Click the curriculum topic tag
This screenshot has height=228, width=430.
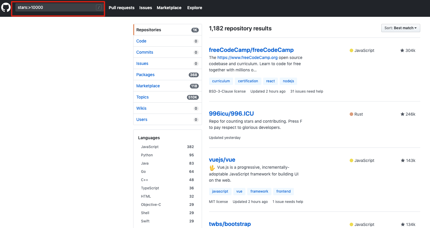pyautogui.click(x=221, y=81)
